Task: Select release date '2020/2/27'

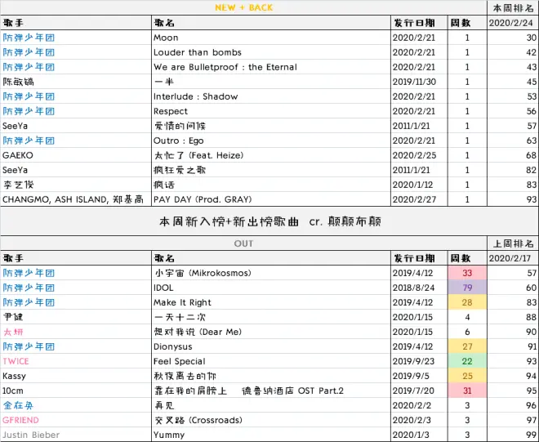Action: (x=419, y=199)
